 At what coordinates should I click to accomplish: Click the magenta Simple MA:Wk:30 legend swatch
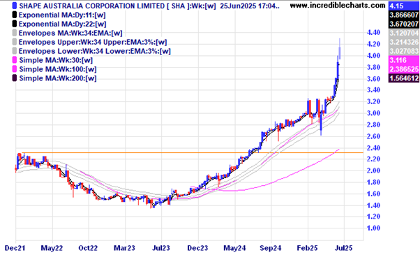point(15,60)
